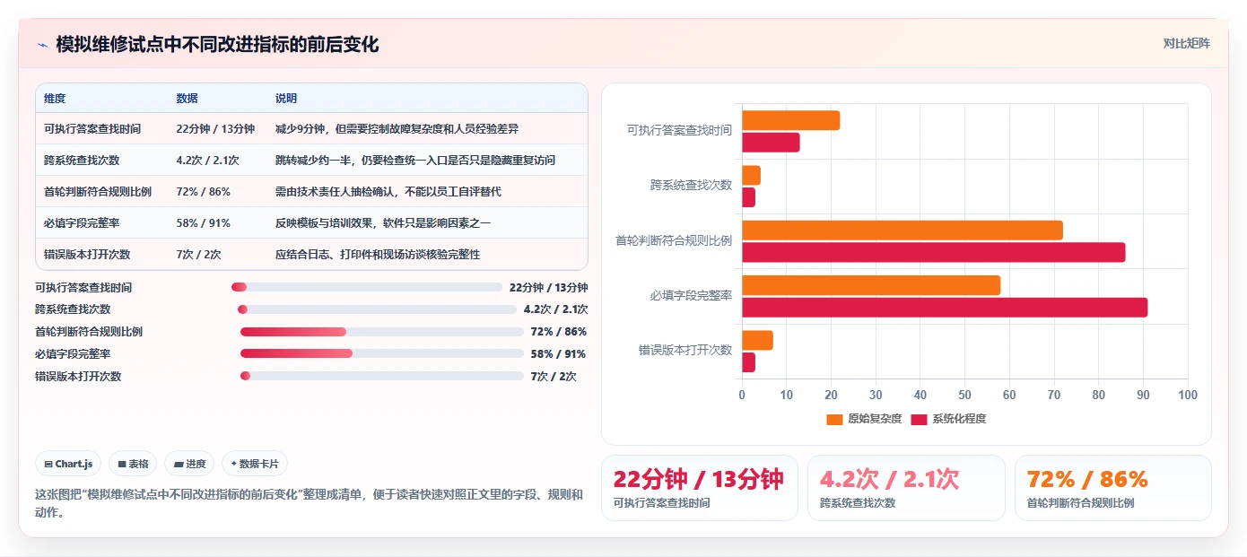
Task: Select the 进度 tag
Action: pos(189,464)
